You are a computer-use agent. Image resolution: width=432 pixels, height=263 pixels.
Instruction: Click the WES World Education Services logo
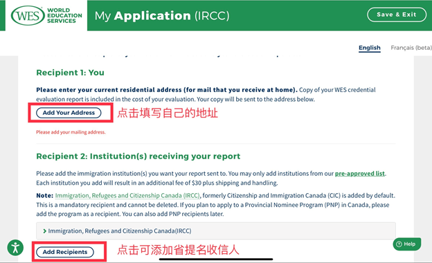[46, 15]
